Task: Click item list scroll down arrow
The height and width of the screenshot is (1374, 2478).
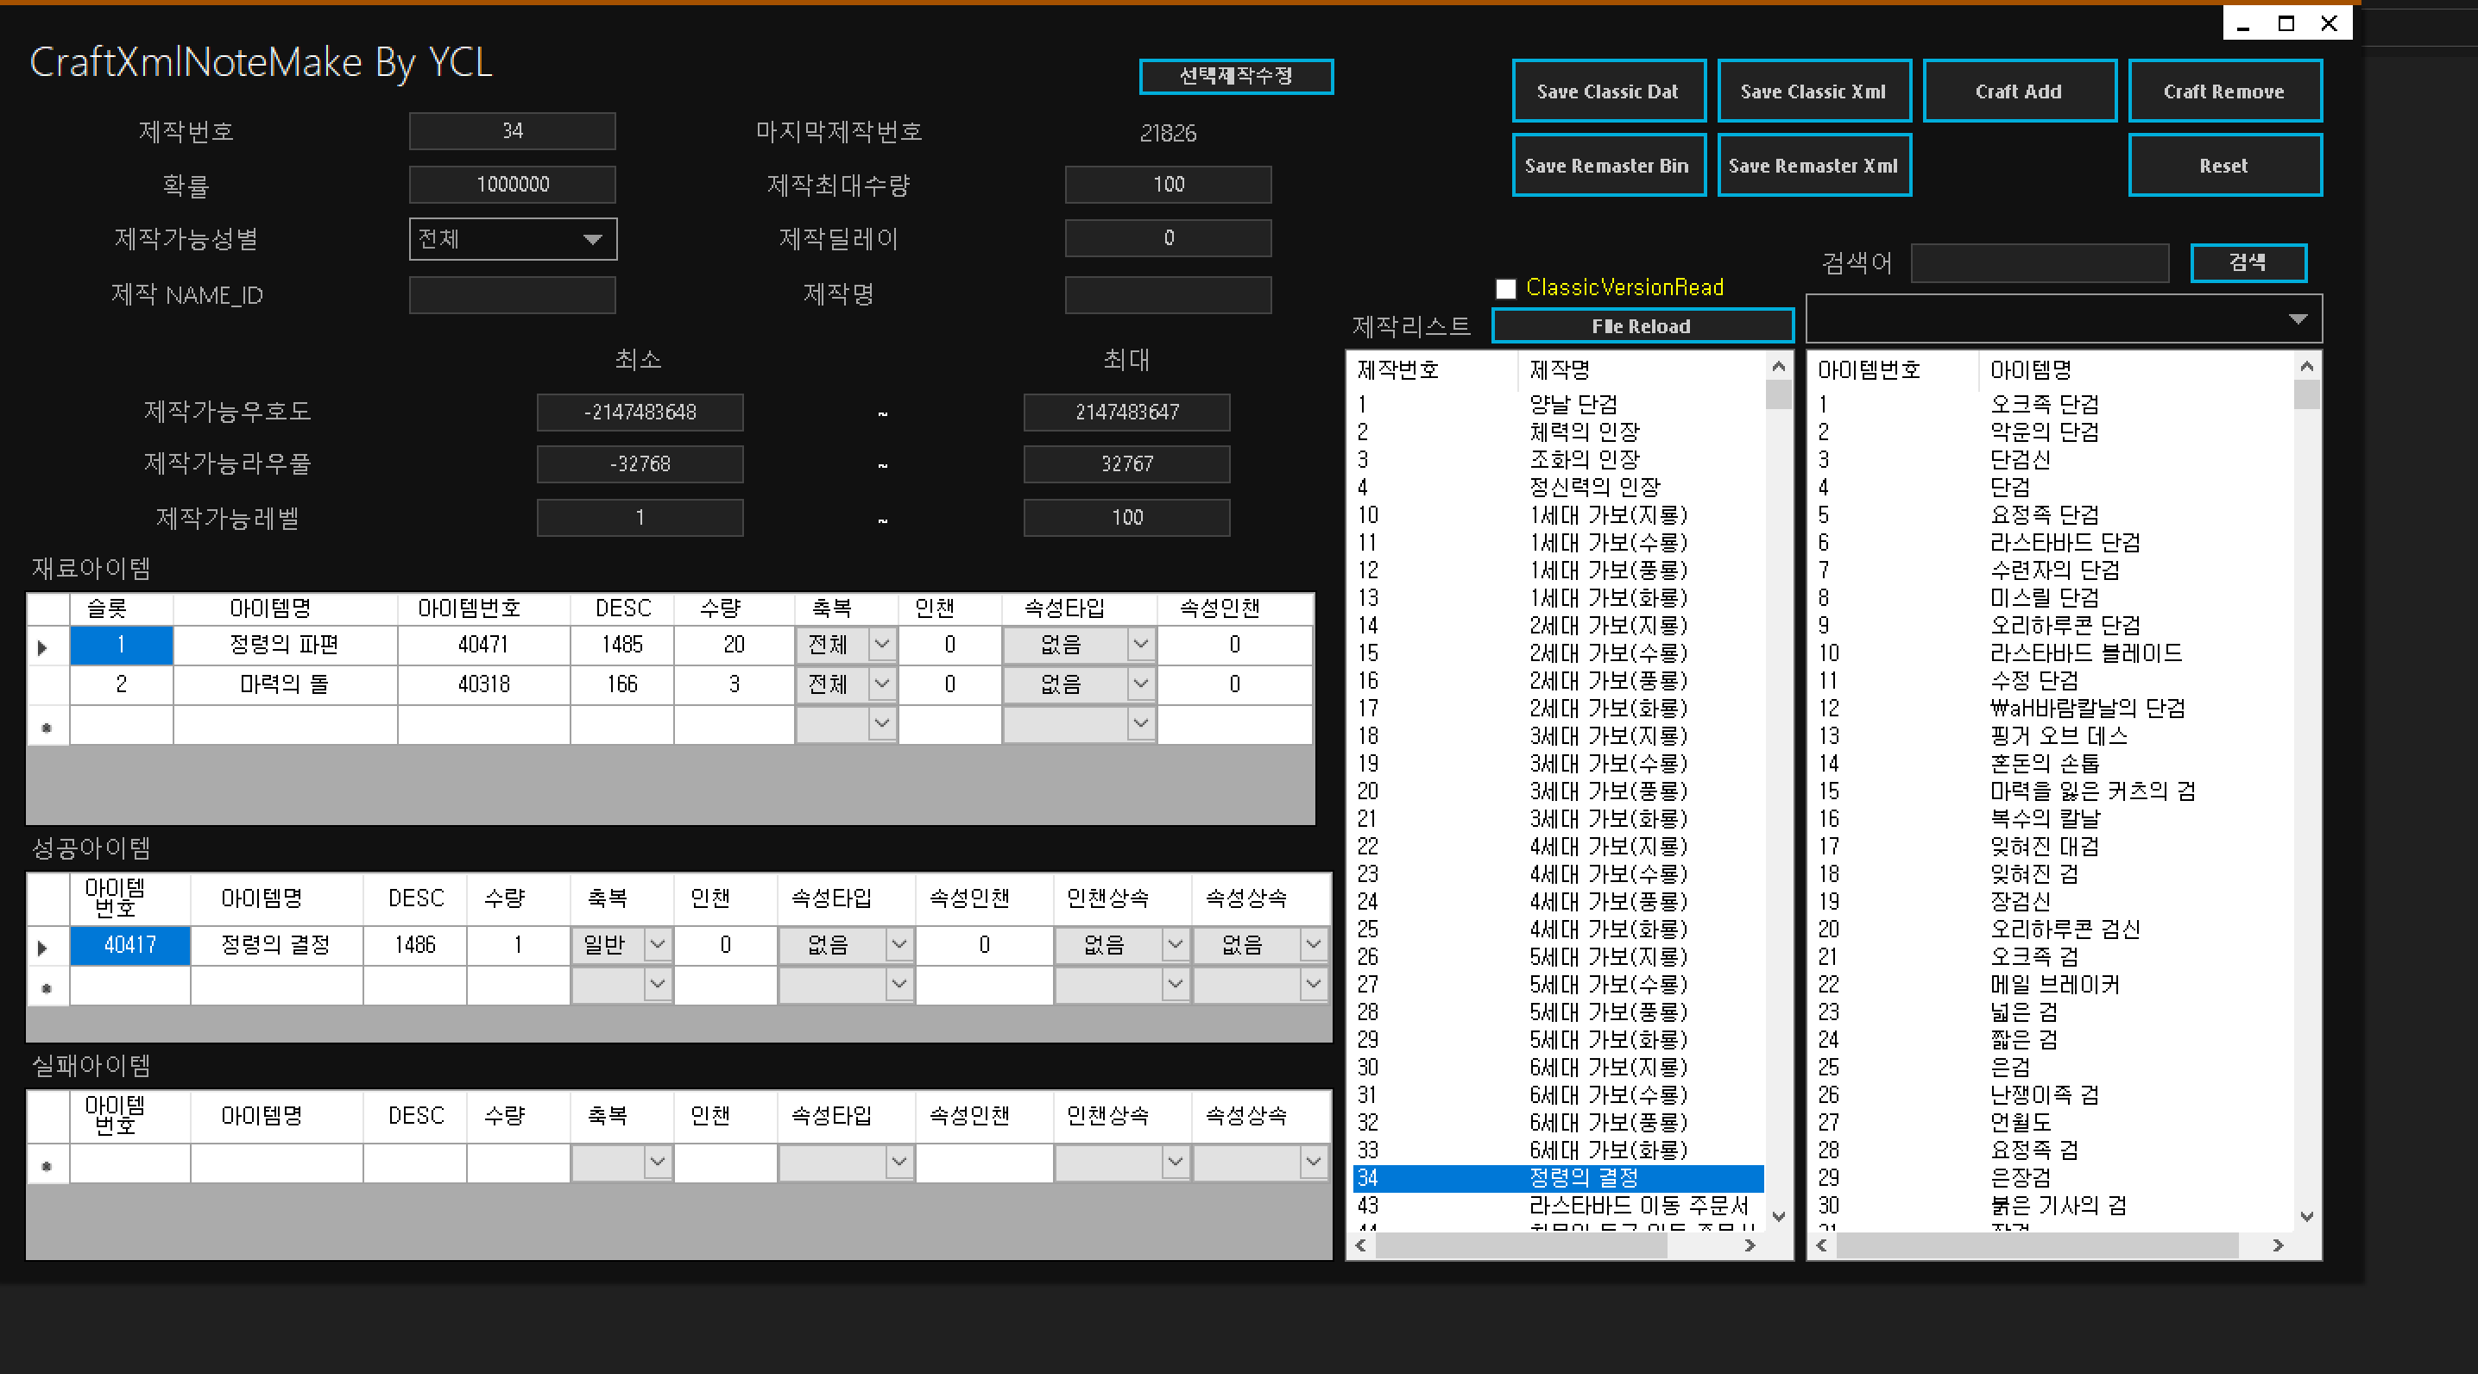Action: 2307,1217
